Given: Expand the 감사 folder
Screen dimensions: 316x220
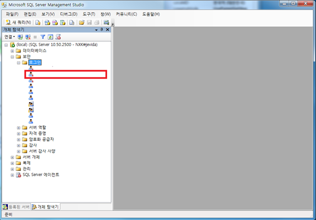Looking at the screenshot, I should click(18, 146).
